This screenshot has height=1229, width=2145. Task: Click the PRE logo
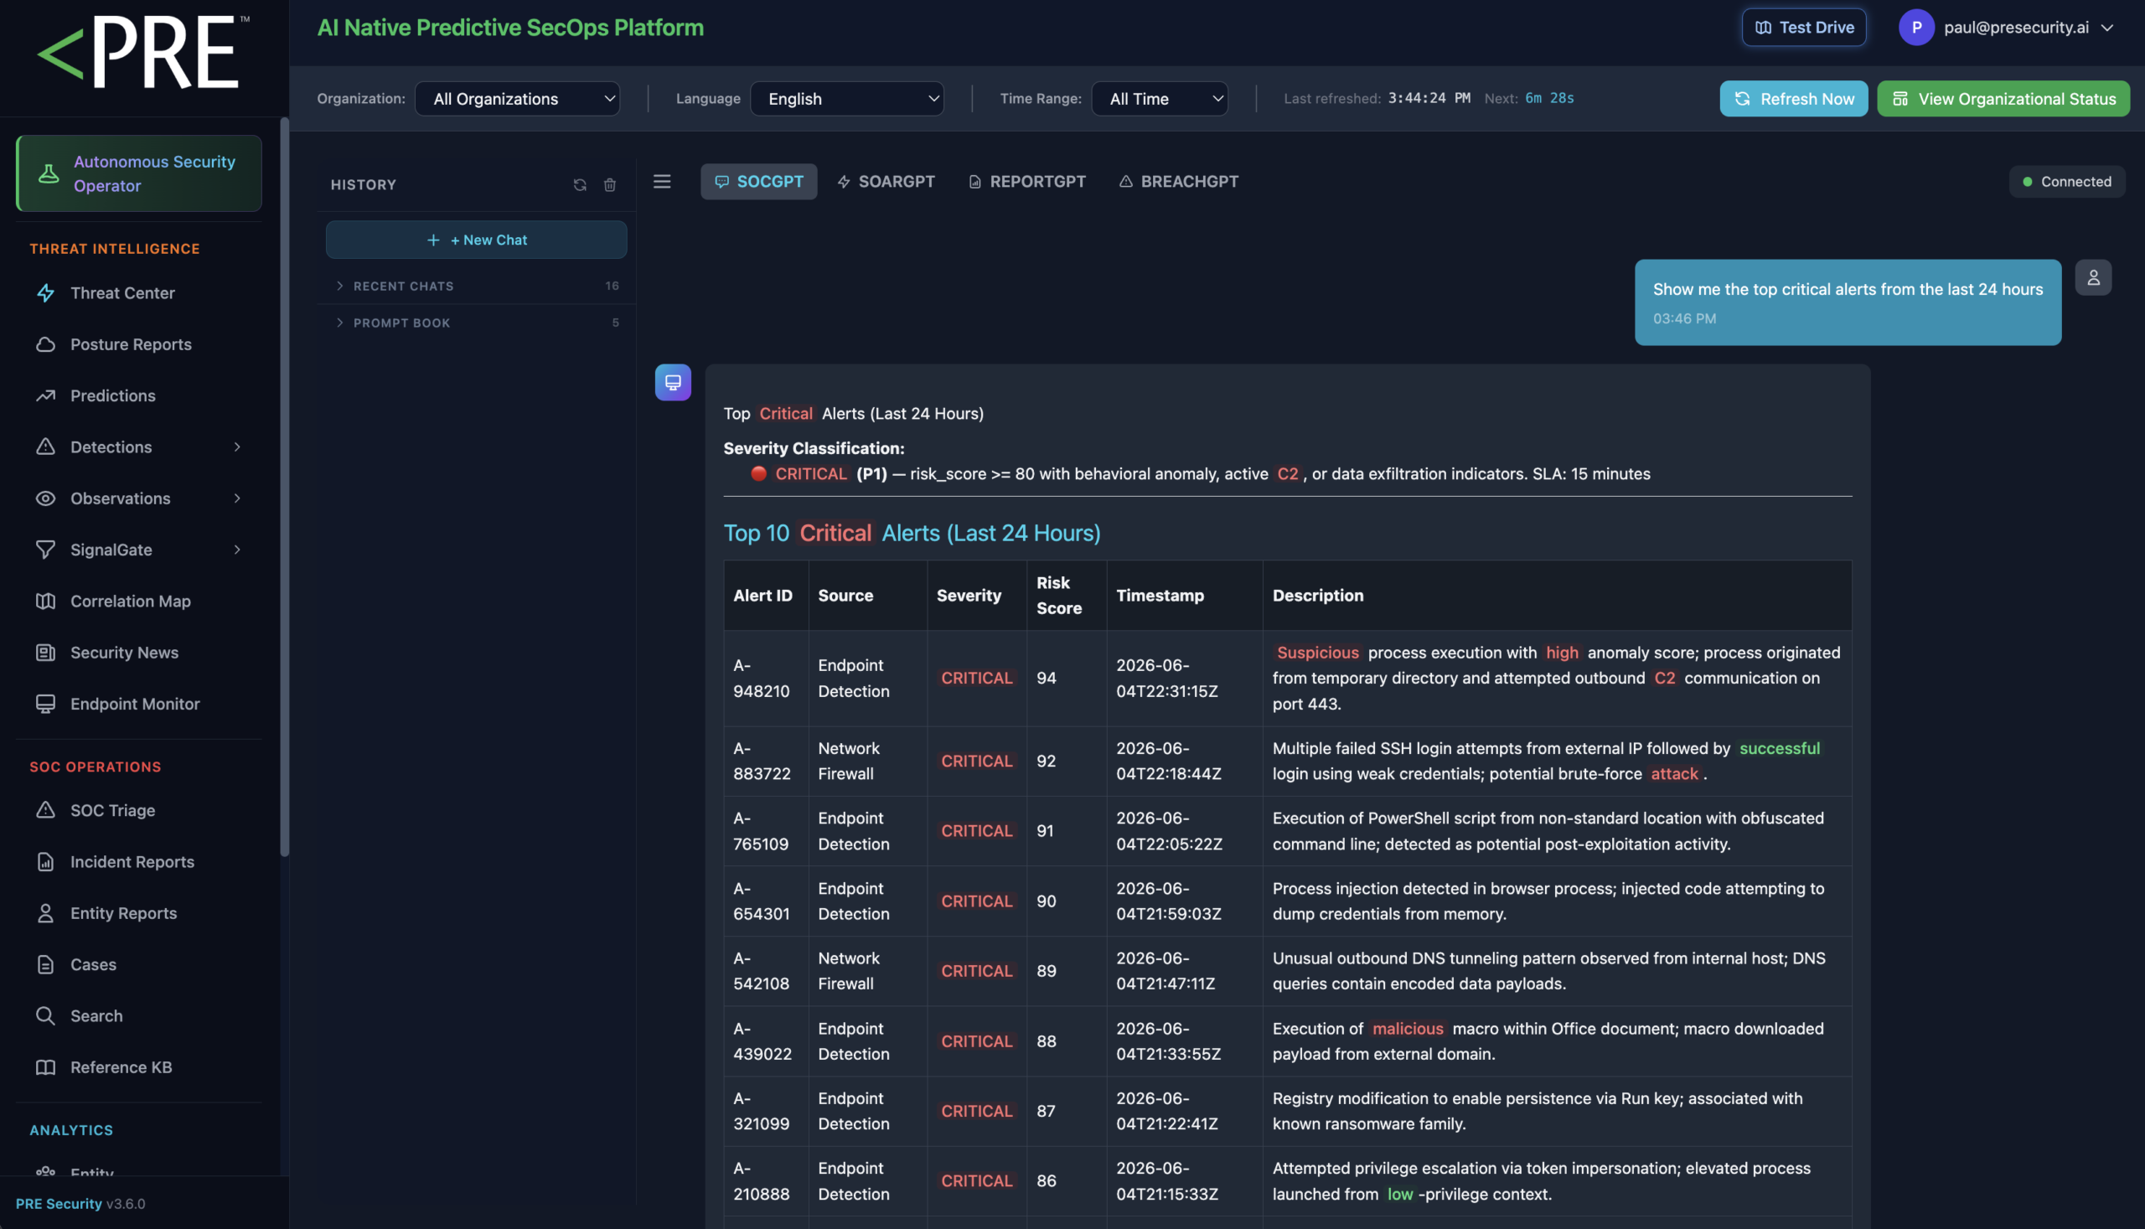pyautogui.click(x=143, y=51)
